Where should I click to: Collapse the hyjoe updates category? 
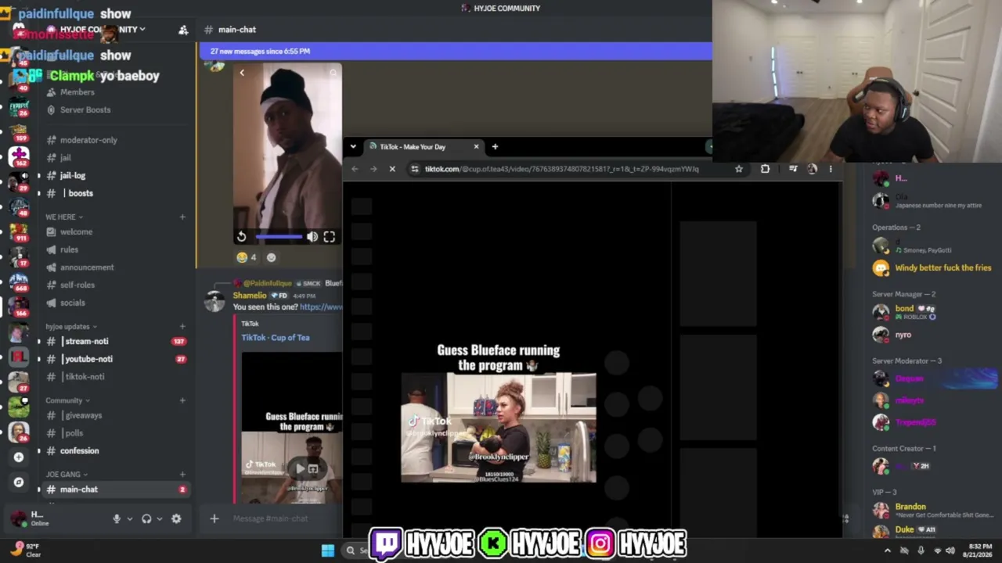[x=71, y=326]
